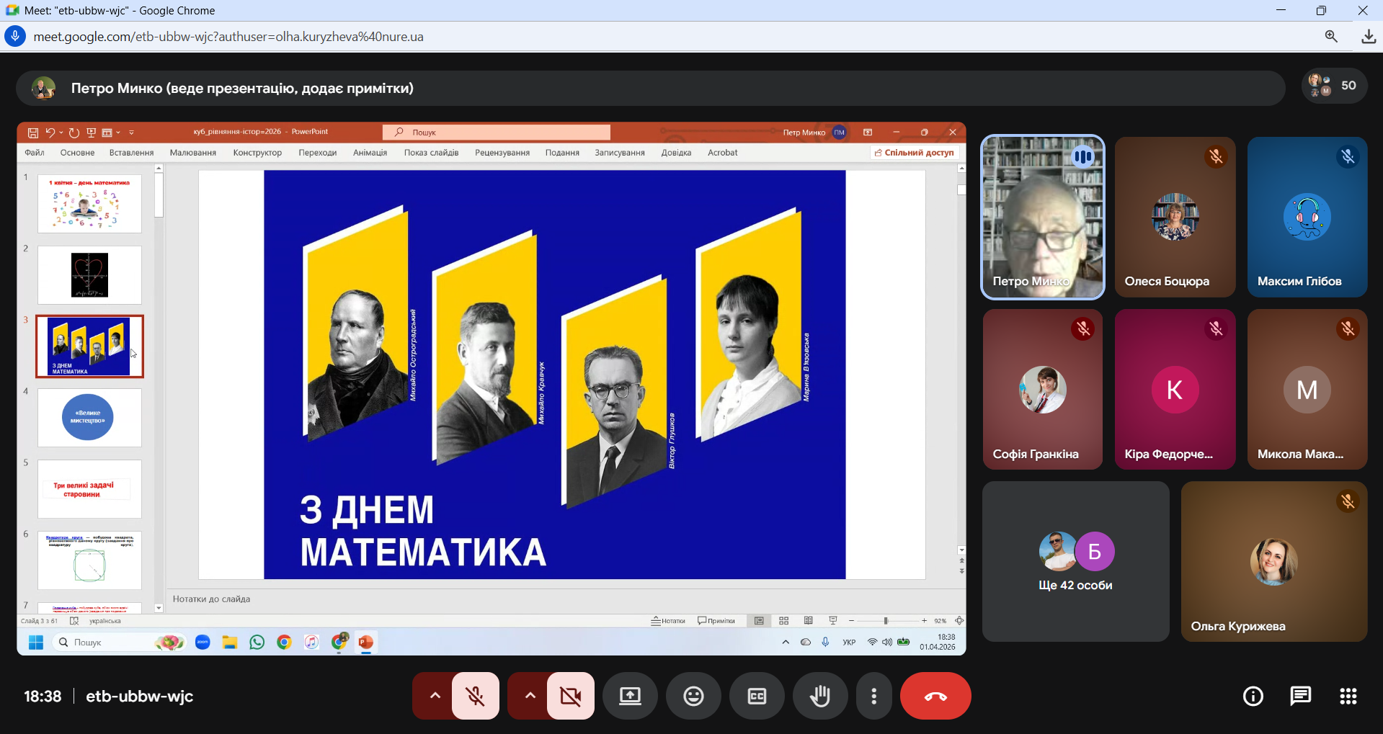Image resolution: width=1383 pixels, height=734 pixels.
Task: Expand video settings chevron beside camera
Action: pyautogui.click(x=530, y=696)
